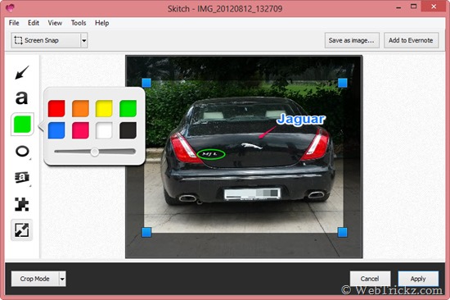The width and height of the screenshot is (450, 300).
Task: Click the top-left blue crop handle
Action: [146, 83]
